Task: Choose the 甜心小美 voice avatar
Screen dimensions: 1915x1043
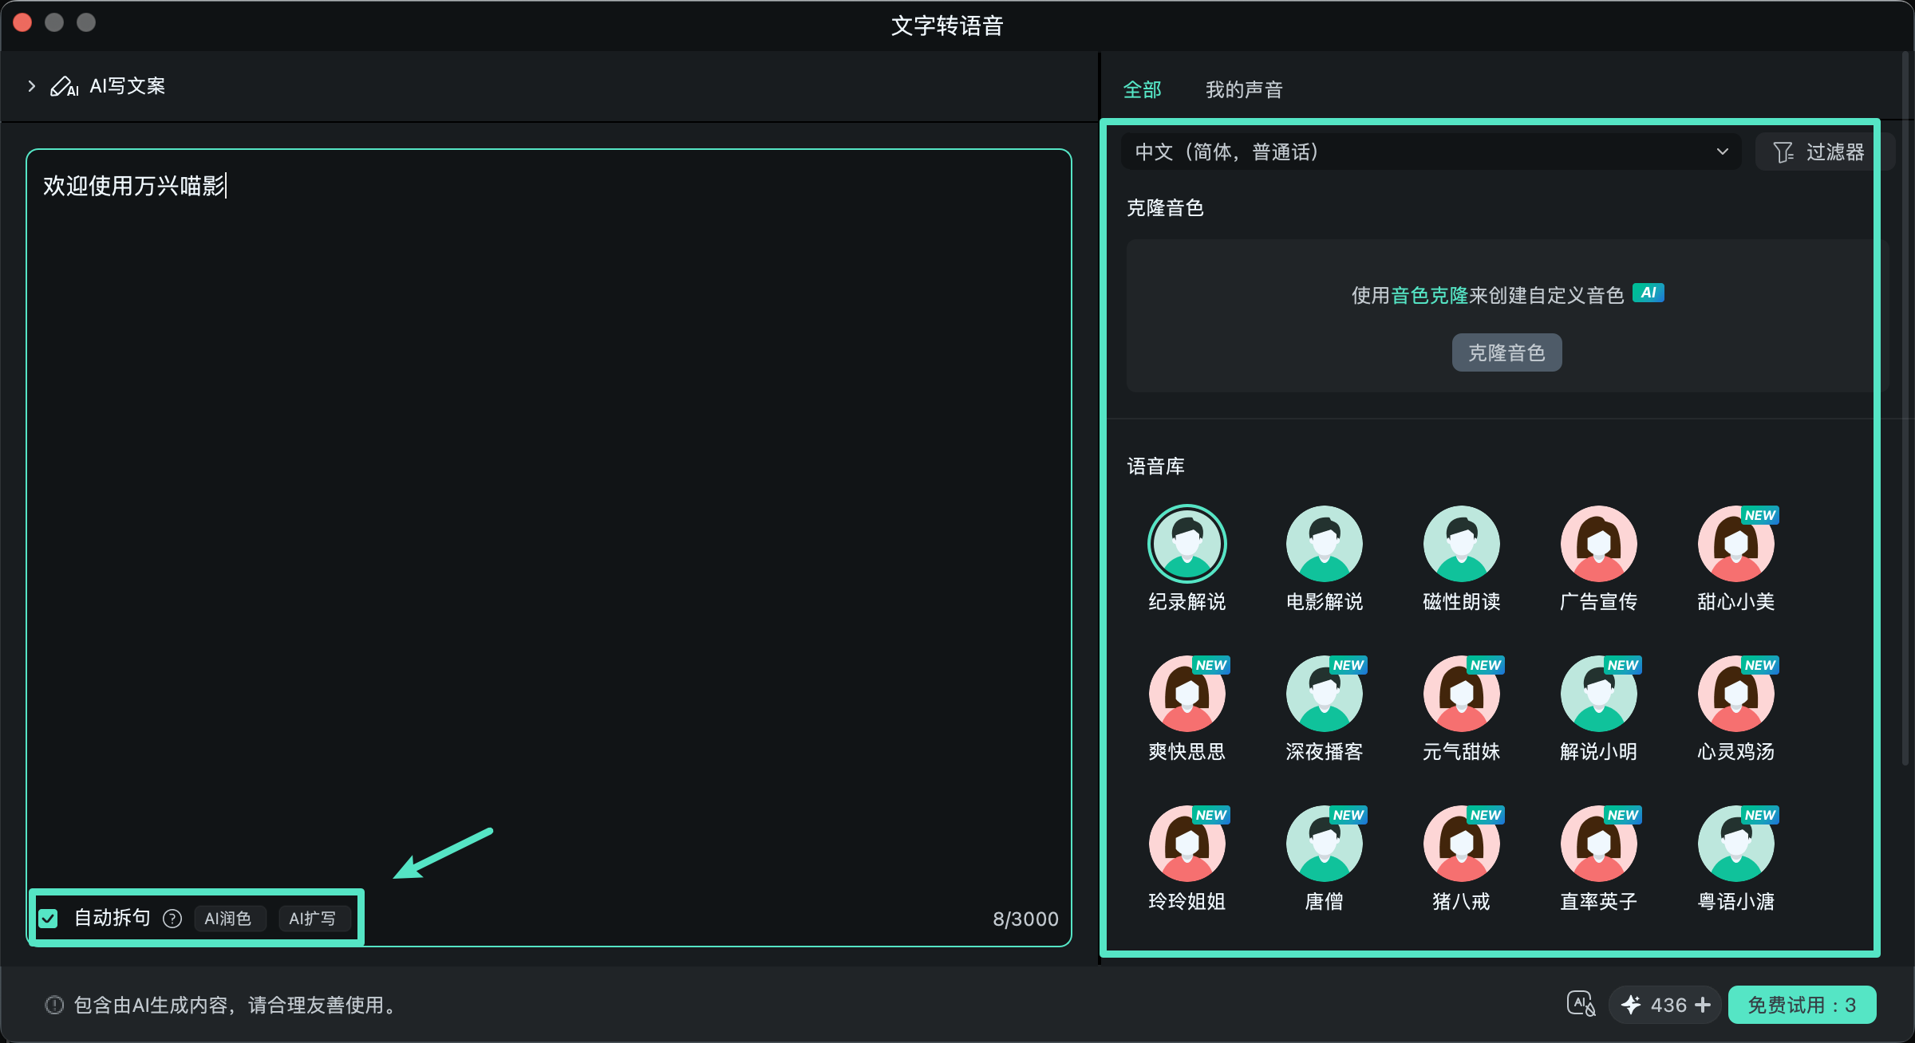Action: 1736,544
